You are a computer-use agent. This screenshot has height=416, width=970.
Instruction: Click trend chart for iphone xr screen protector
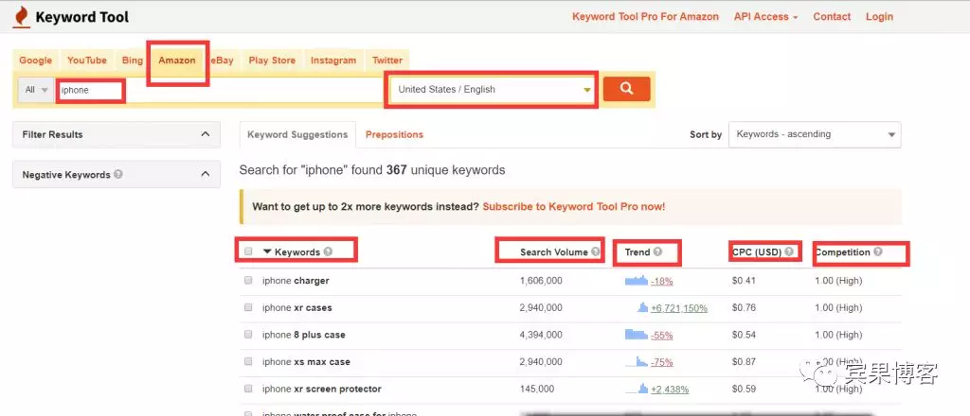[638, 389]
